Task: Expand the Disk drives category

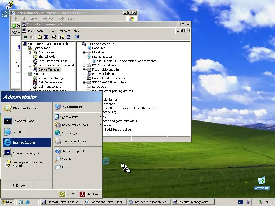Action: [x=84, y=52]
